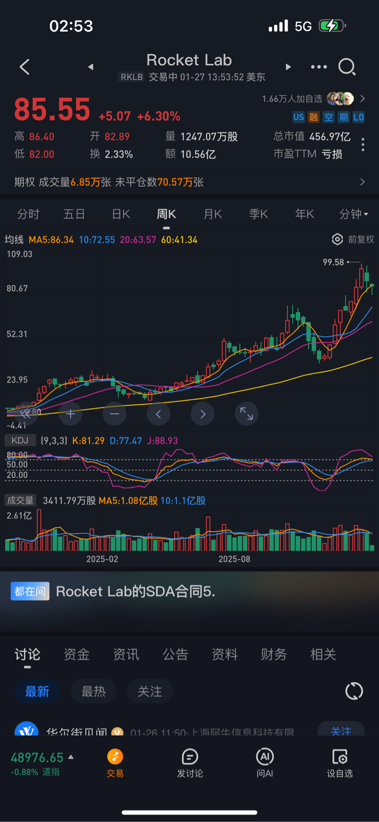Switch chart to 分时 tab
This screenshot has height=822, width=379.
click(28, 214)
